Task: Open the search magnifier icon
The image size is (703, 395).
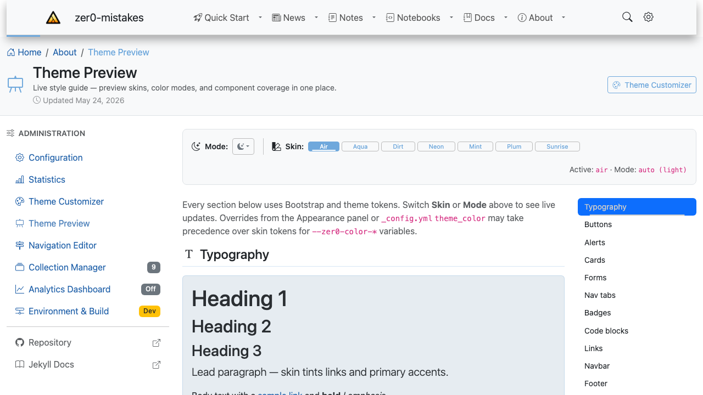Action: tap(627, 17)
